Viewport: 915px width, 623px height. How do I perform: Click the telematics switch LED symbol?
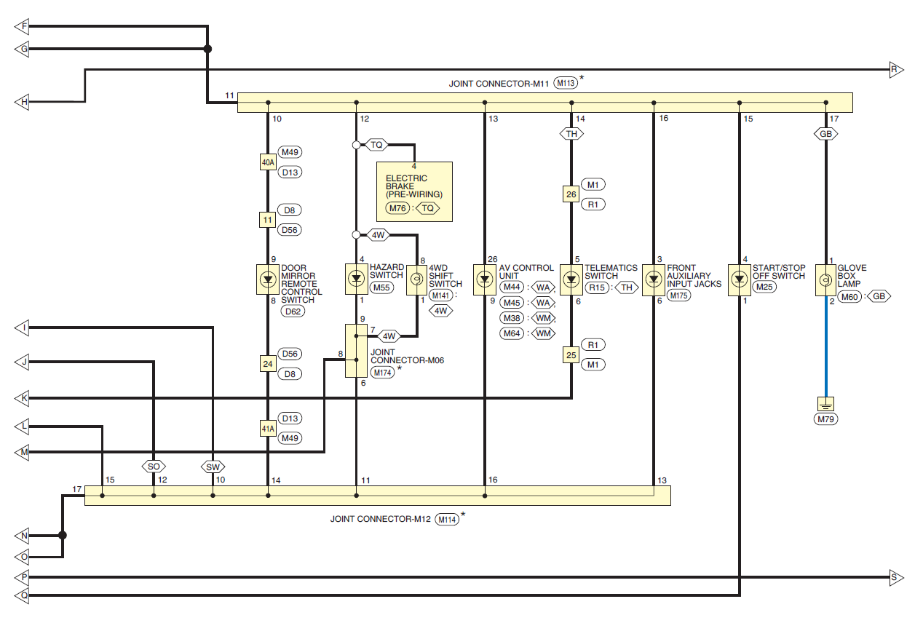coord(571,279)
